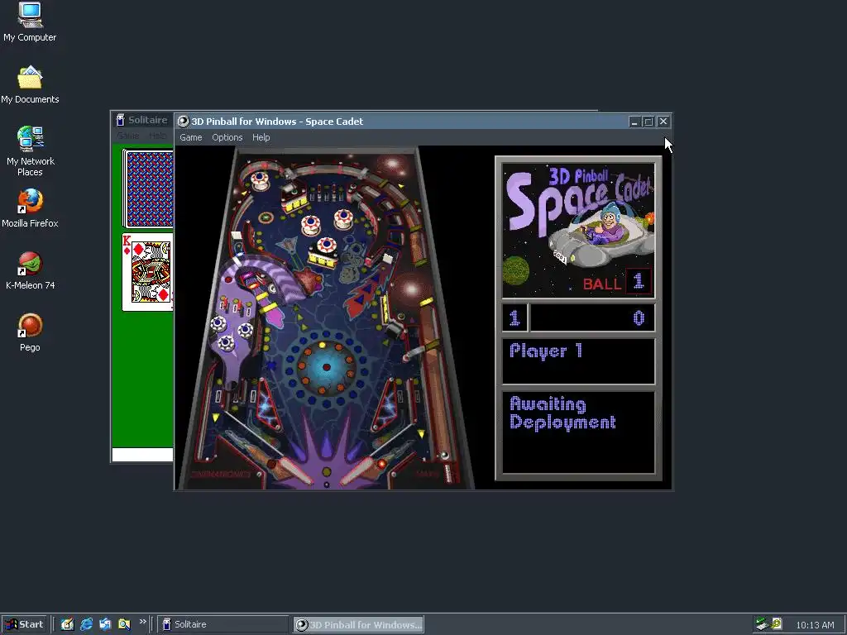
Task: Click the Show Desktop quick launch icon
Action: tap(67, 624)
